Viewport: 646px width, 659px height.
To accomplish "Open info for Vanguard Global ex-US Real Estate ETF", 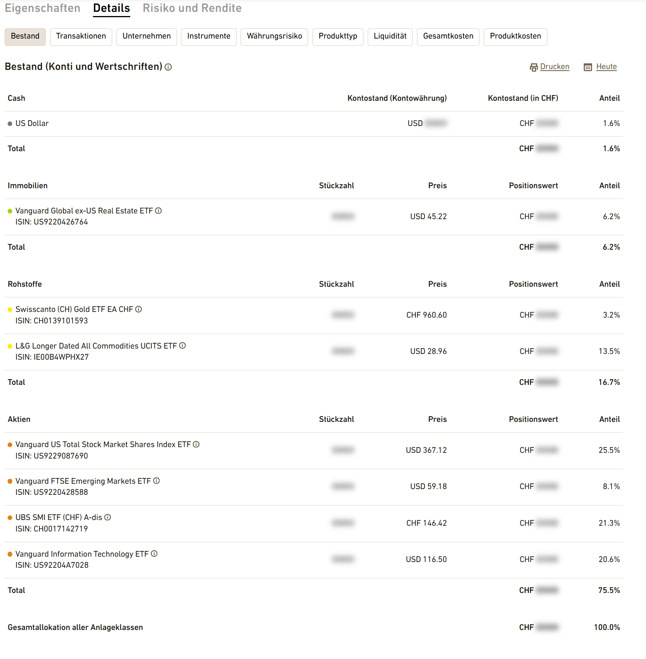I will (158, 211).
